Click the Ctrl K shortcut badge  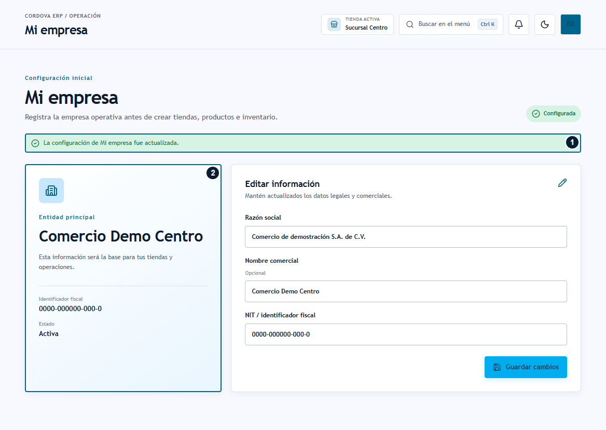pyautogui.click(x=487, y=24)
